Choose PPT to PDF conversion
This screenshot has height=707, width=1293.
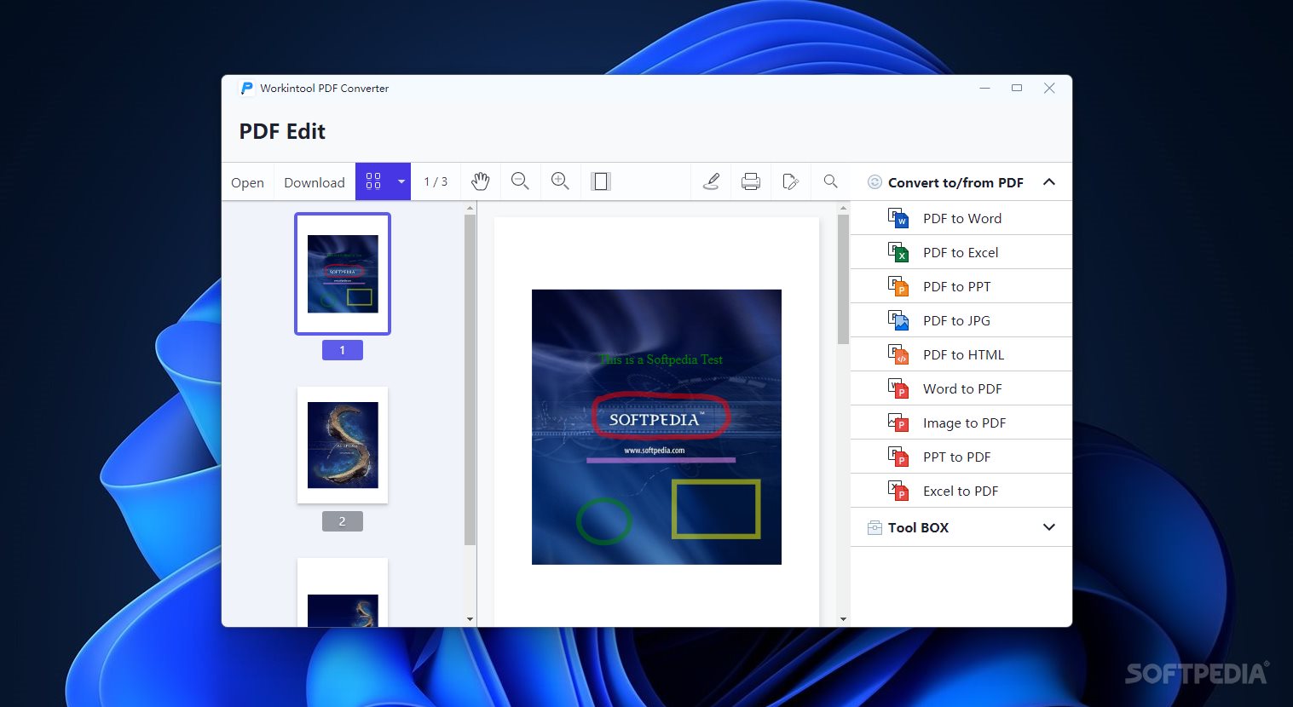pyautogui.click(x=961, y=457)
